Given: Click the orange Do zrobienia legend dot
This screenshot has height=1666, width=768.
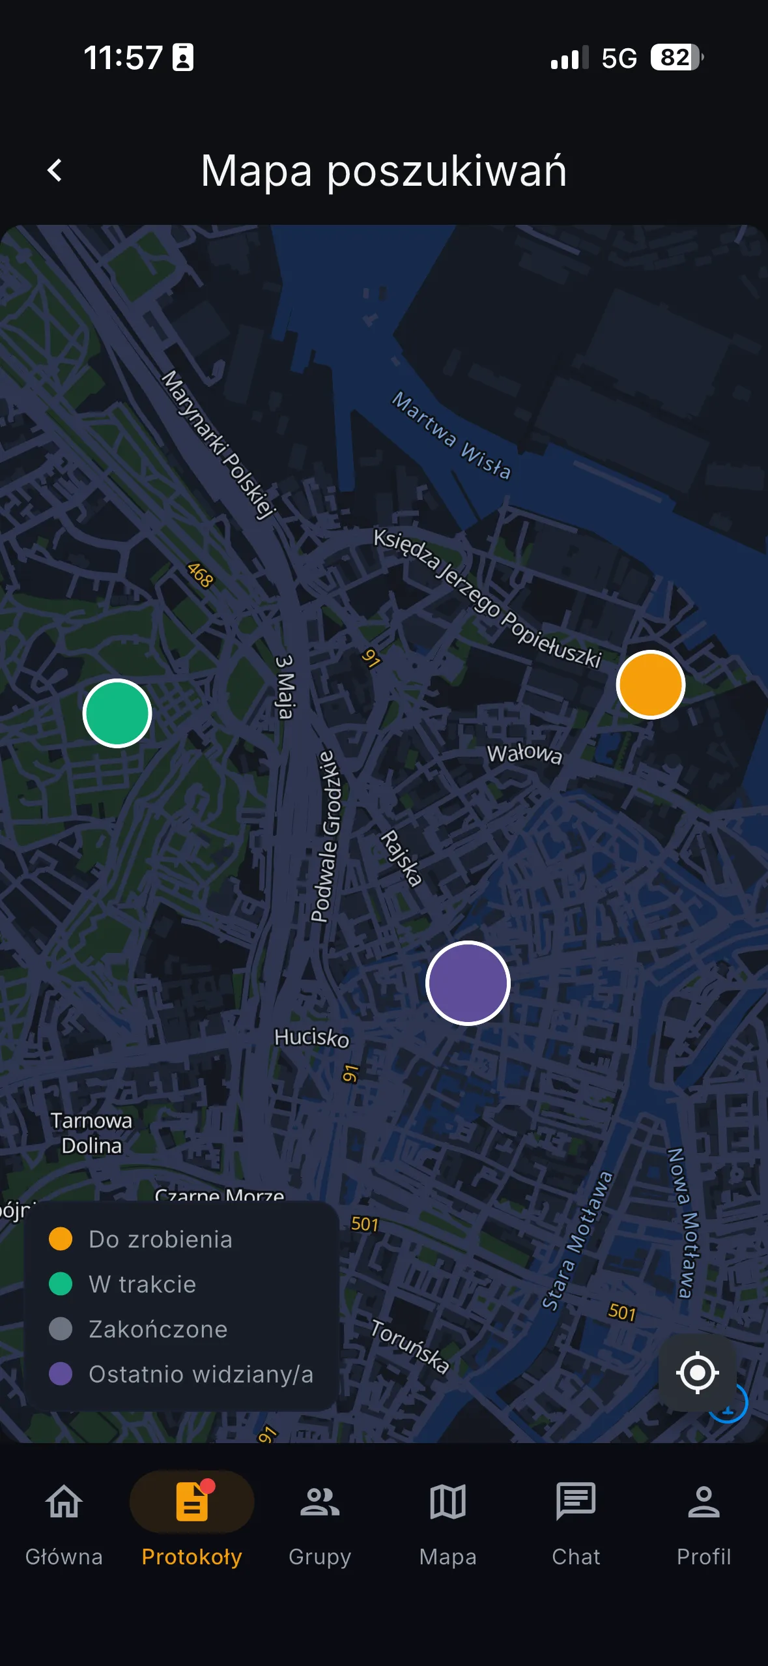Looking at the screenshot, I should coord(61,1238).
